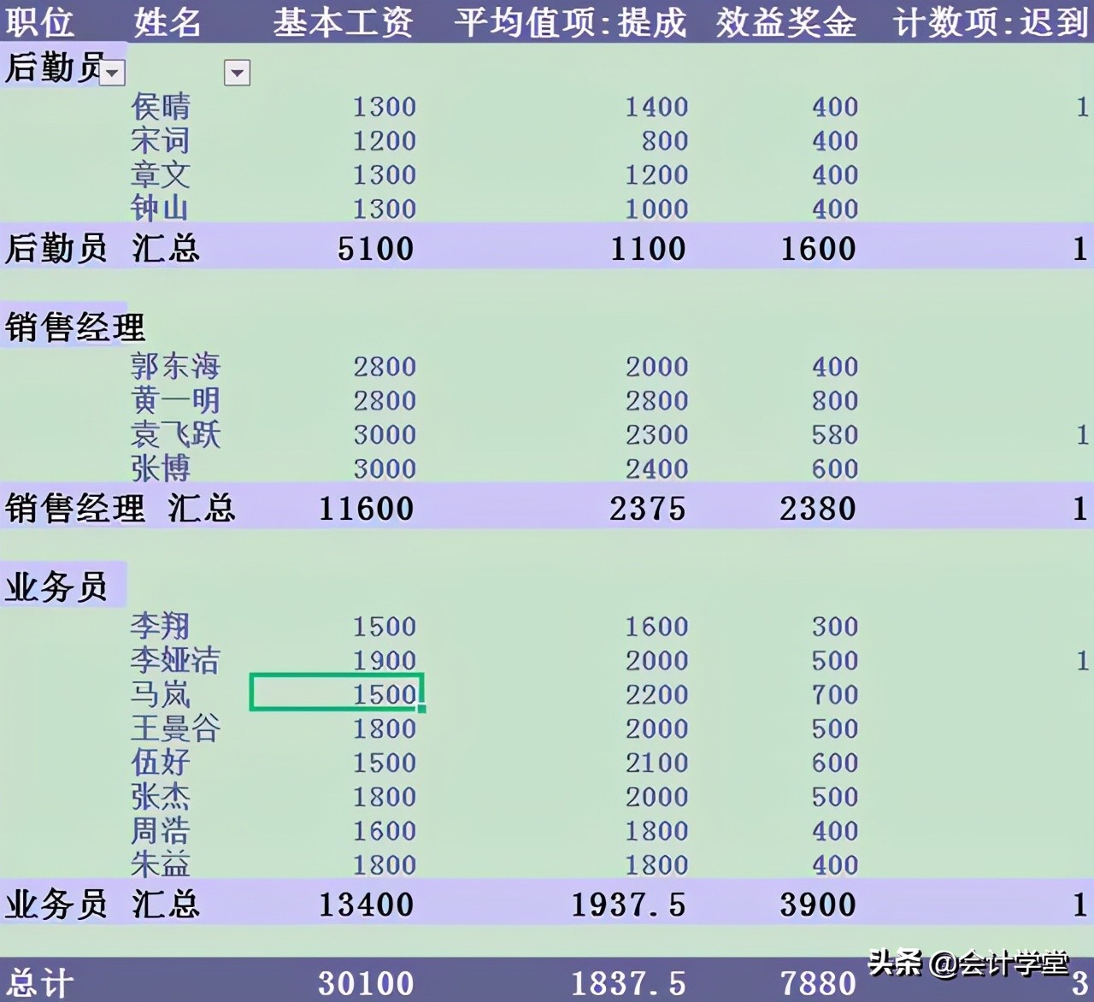1094x1002 pixels.
Task: Click 袁飞跃's 效益奖金 value 580
Action: click(836, 434)
